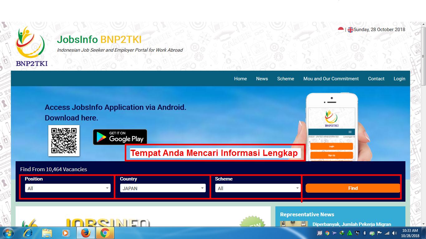
Task: Click the page vertical scrollbar thumb
Action: [423, 56]
